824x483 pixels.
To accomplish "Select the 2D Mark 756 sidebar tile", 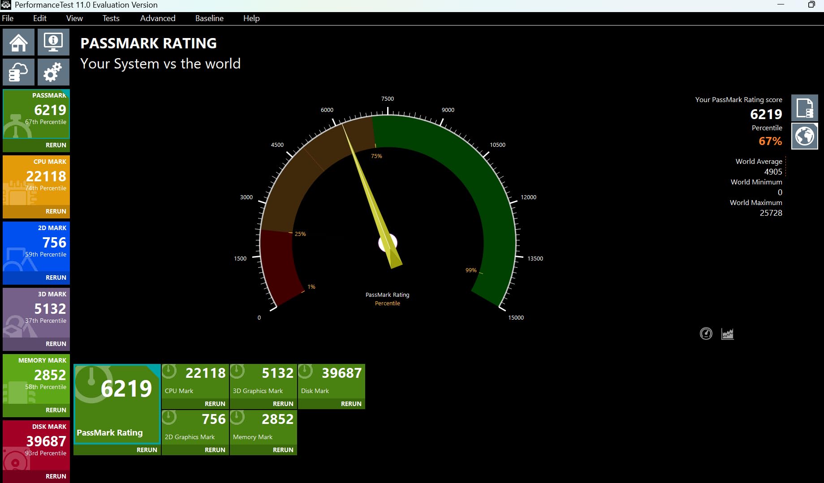I will tap(36, 246).
